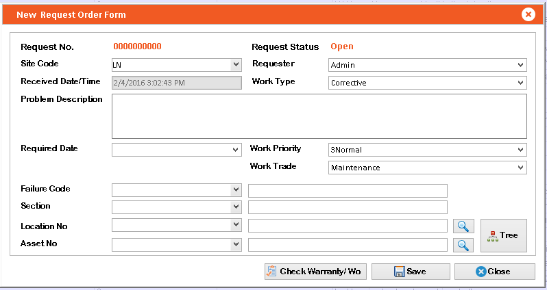Click the Problem Description label
547x290 pixels.
pyautogui.click(x=62, y=99)
